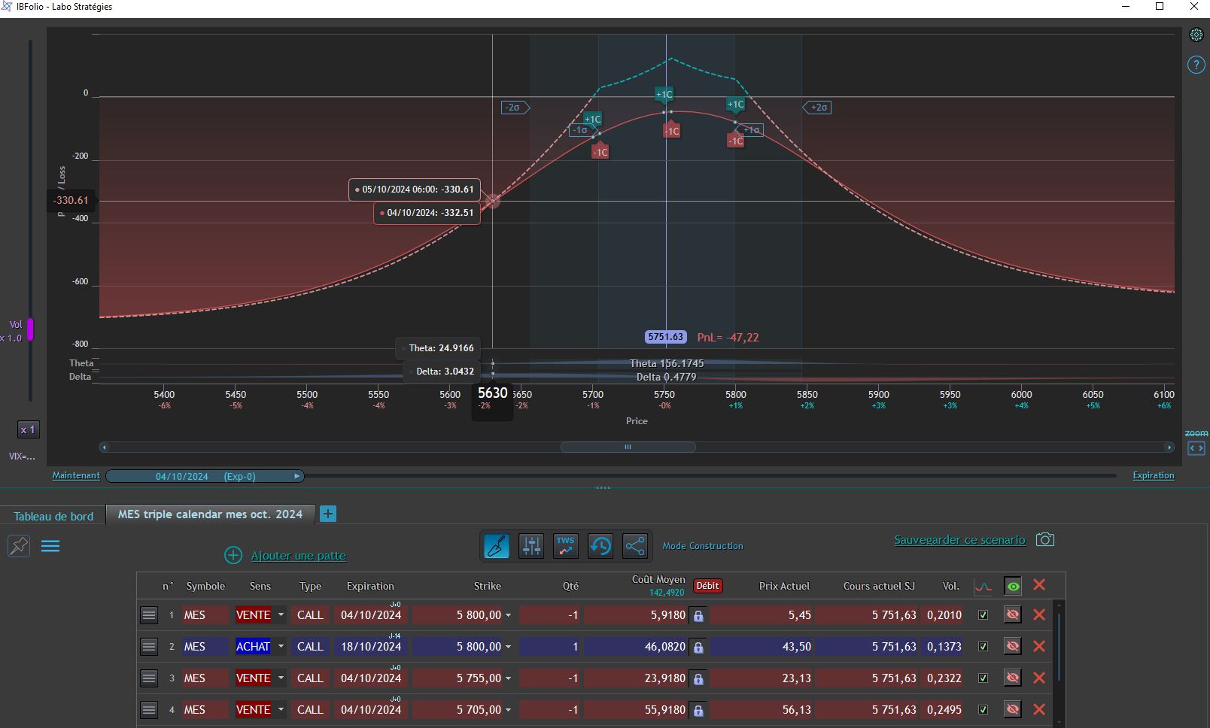
Task: Open the history clock icon
Action: point(600,546)
